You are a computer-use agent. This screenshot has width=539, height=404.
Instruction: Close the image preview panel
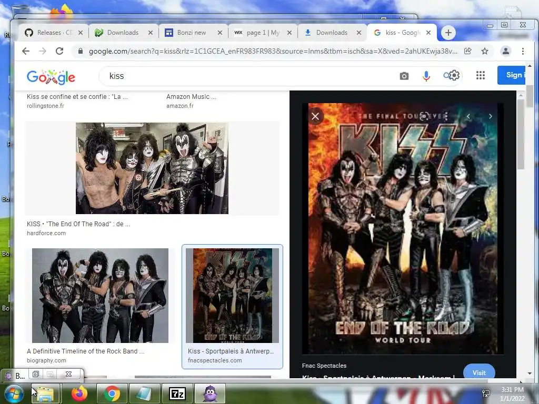tap(315, 116)
